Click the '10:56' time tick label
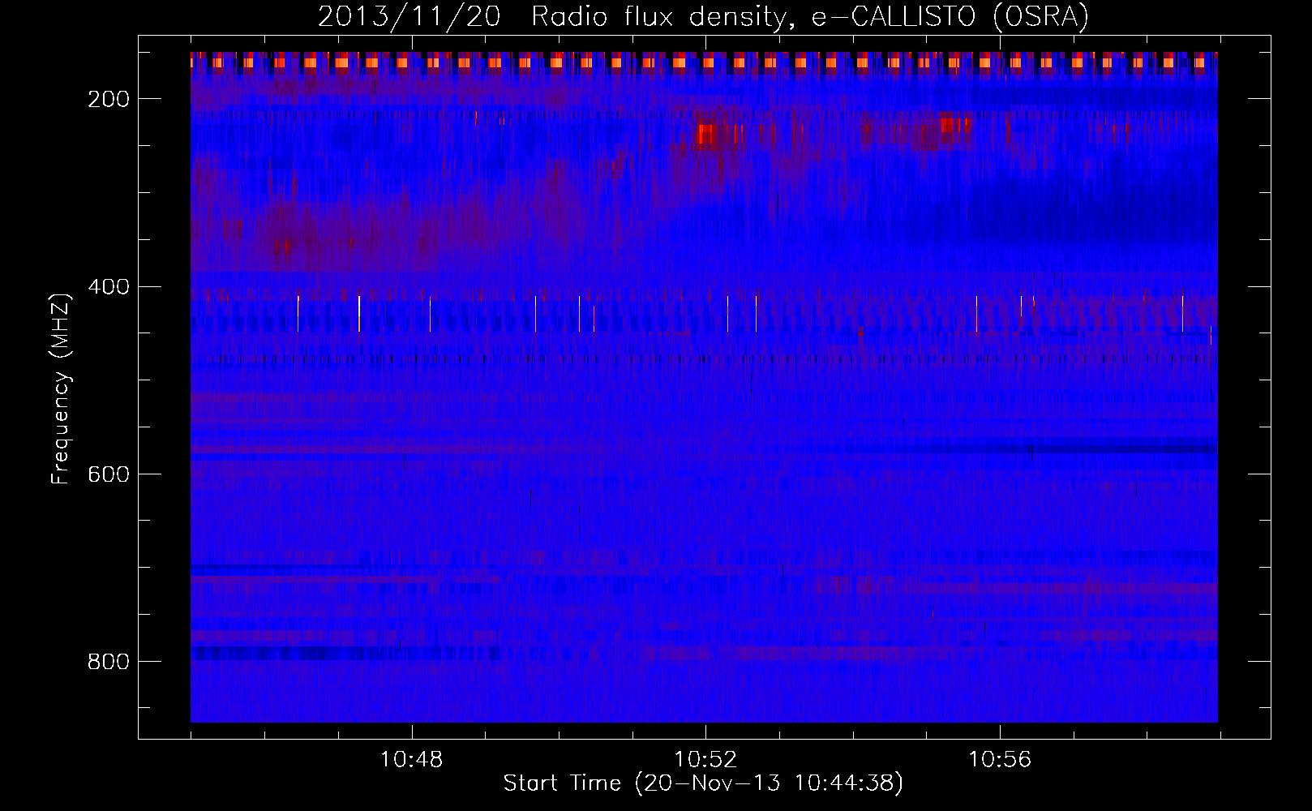Image resolution: width=1312 pixels, height=811 pixels. tap(1000, 760)
